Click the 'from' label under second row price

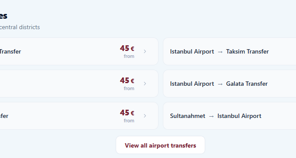pyautogui.click(x=129, y=88)
